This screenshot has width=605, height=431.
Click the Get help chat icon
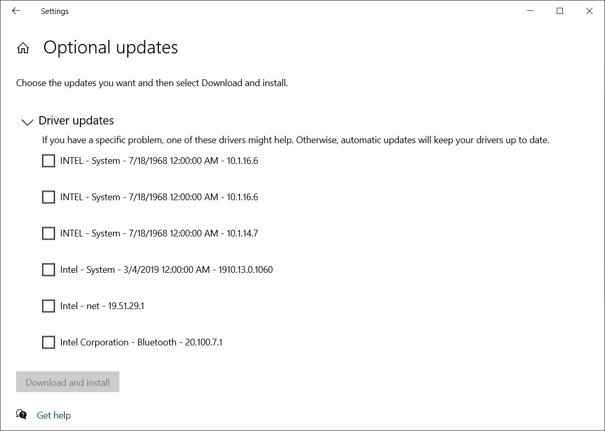tap(22, 415)
